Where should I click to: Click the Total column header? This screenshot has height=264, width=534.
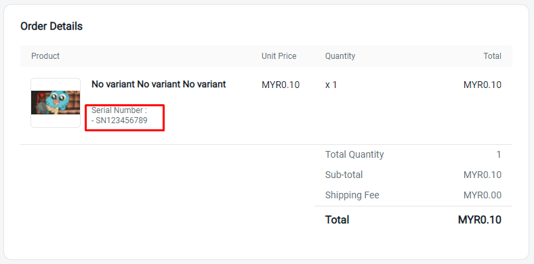point(493,56)
